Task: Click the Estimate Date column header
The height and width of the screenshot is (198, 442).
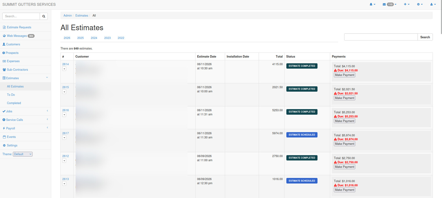Action: 207,57
